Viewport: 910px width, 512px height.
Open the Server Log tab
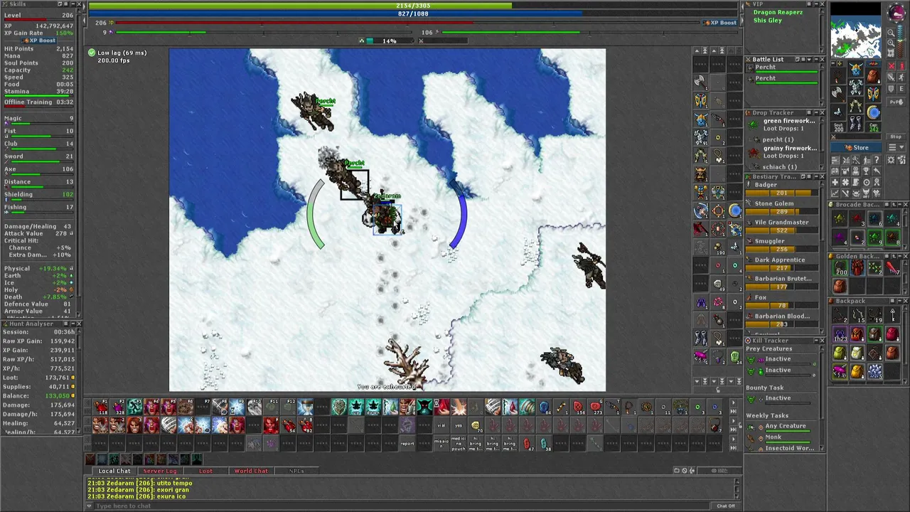pyautogui.click(x=160, y=471)
